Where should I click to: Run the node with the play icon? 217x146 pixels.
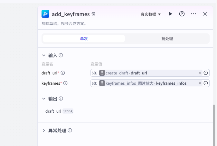170,14
